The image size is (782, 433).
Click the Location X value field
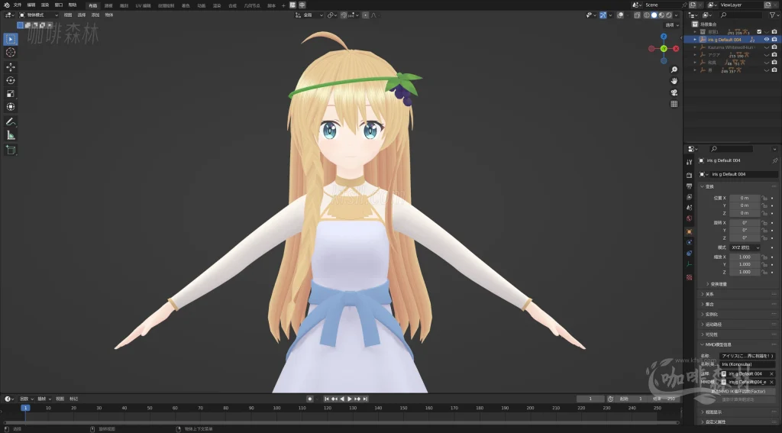click(x=745, y=198)
